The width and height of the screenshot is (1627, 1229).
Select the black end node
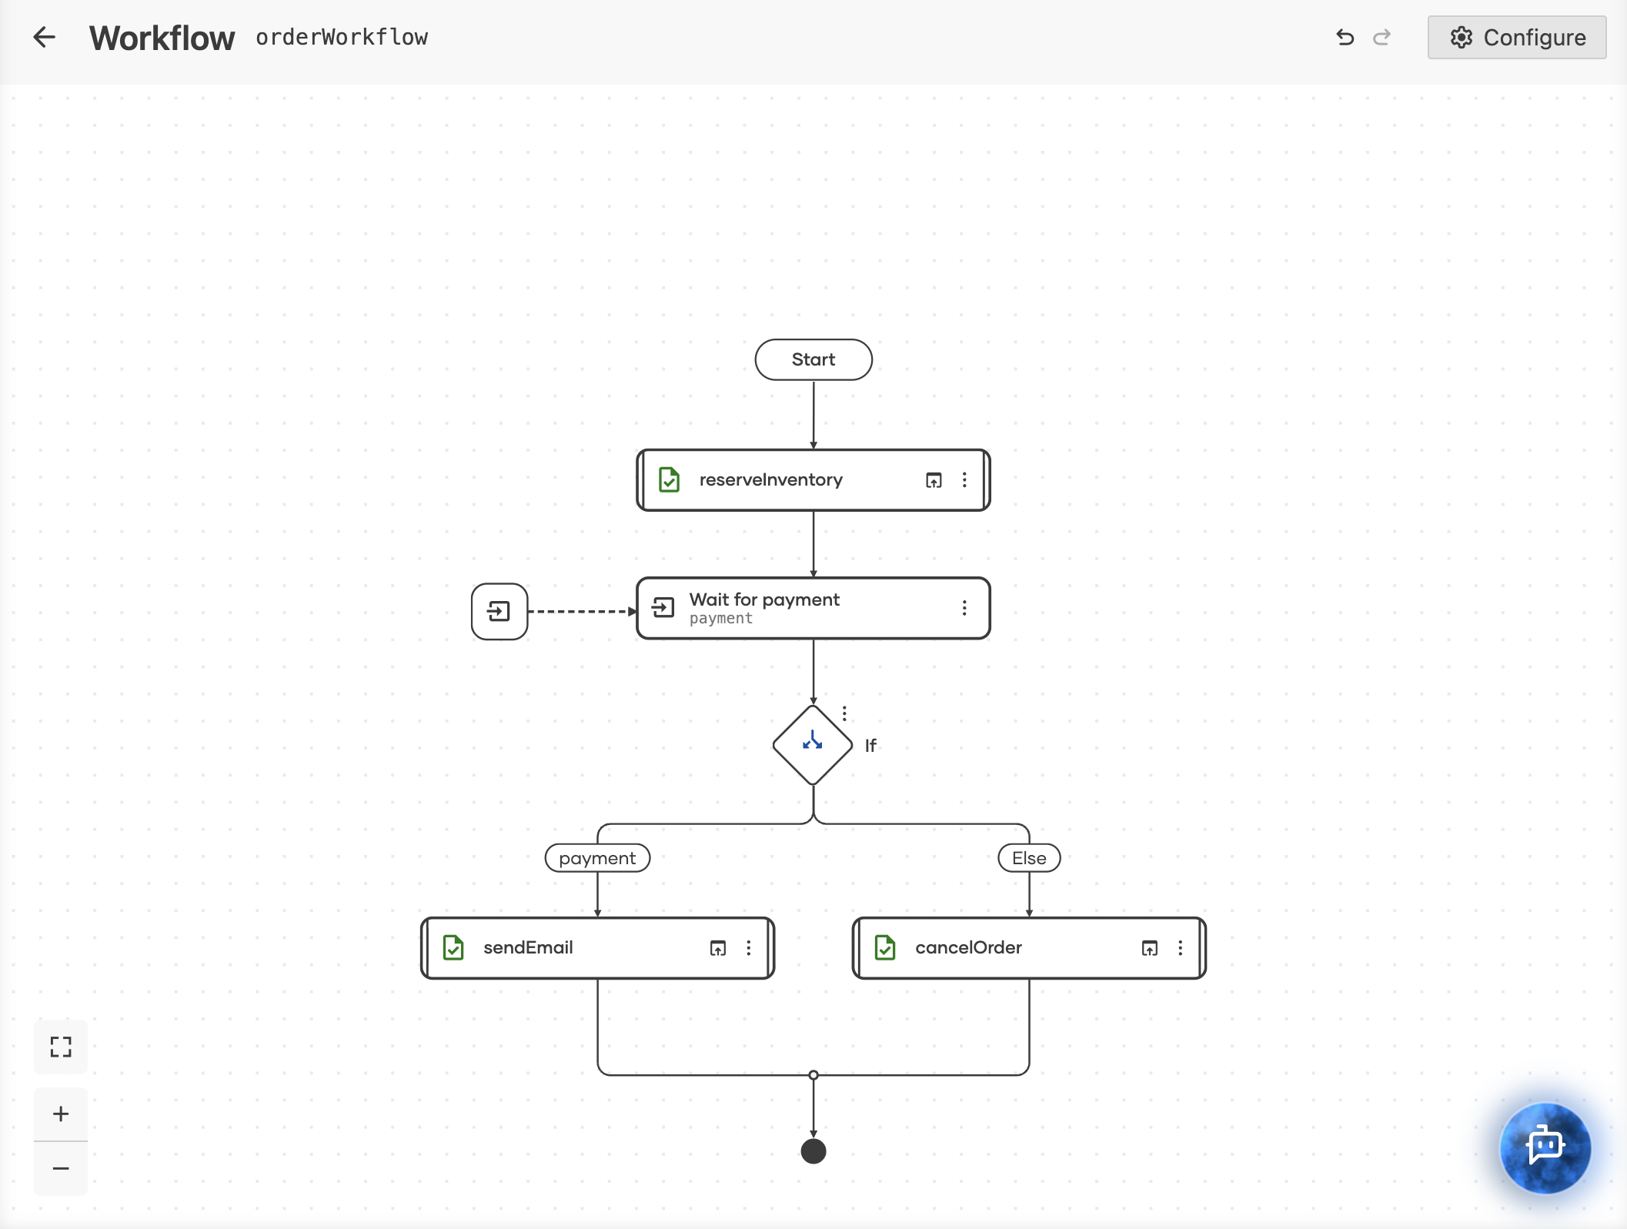pyautogui.click(x=813, y=1151)
